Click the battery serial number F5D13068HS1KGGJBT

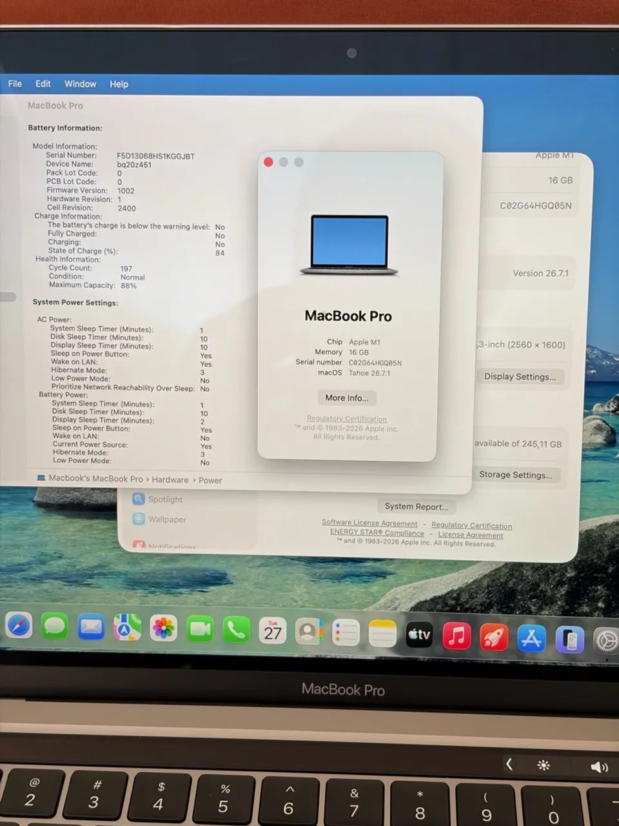(x=155, y=156)
